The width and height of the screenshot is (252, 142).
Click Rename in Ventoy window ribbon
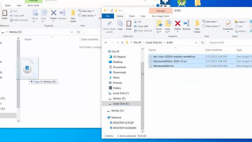pos(62,15)
